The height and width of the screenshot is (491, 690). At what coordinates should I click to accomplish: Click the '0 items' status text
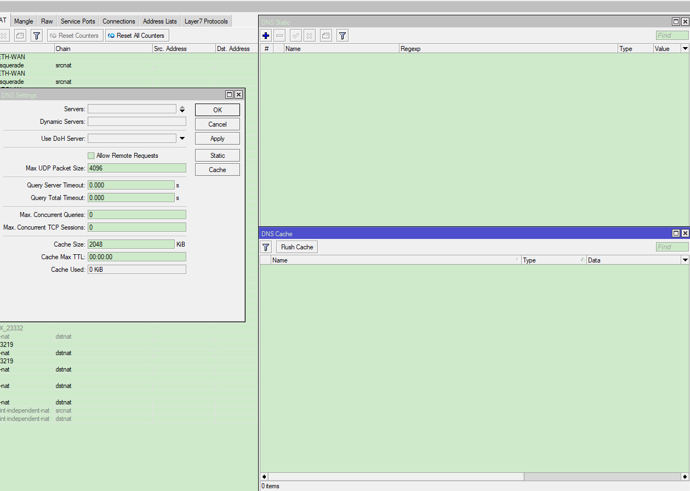point(270,486)
